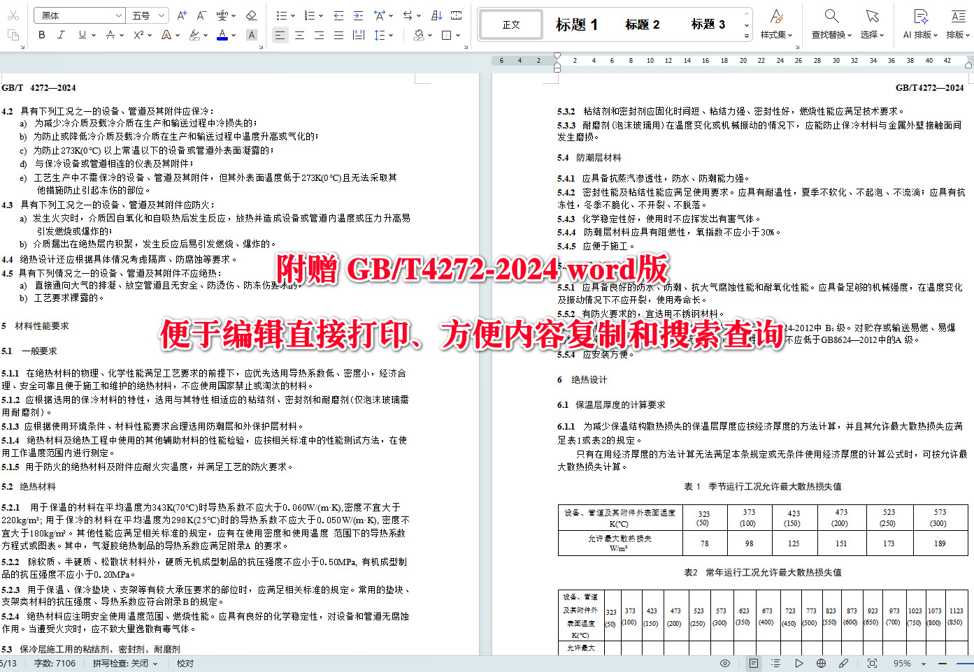Click the Cut scissors icon
Screen dimensions: 974x672
pos(13,15)
